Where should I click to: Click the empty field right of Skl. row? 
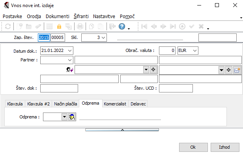[217, 37]
